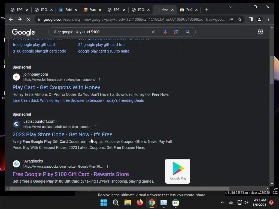Open usdiscountoff.com ad options menu

point(96,127)
